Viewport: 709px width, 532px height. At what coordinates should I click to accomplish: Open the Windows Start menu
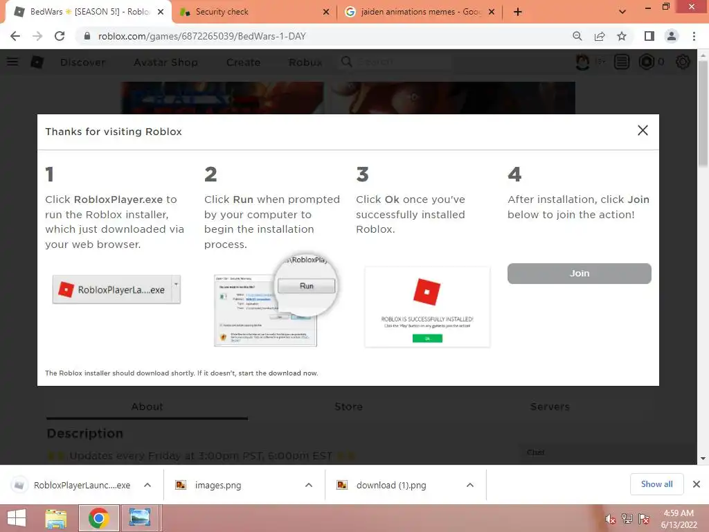tap(17, 518)
